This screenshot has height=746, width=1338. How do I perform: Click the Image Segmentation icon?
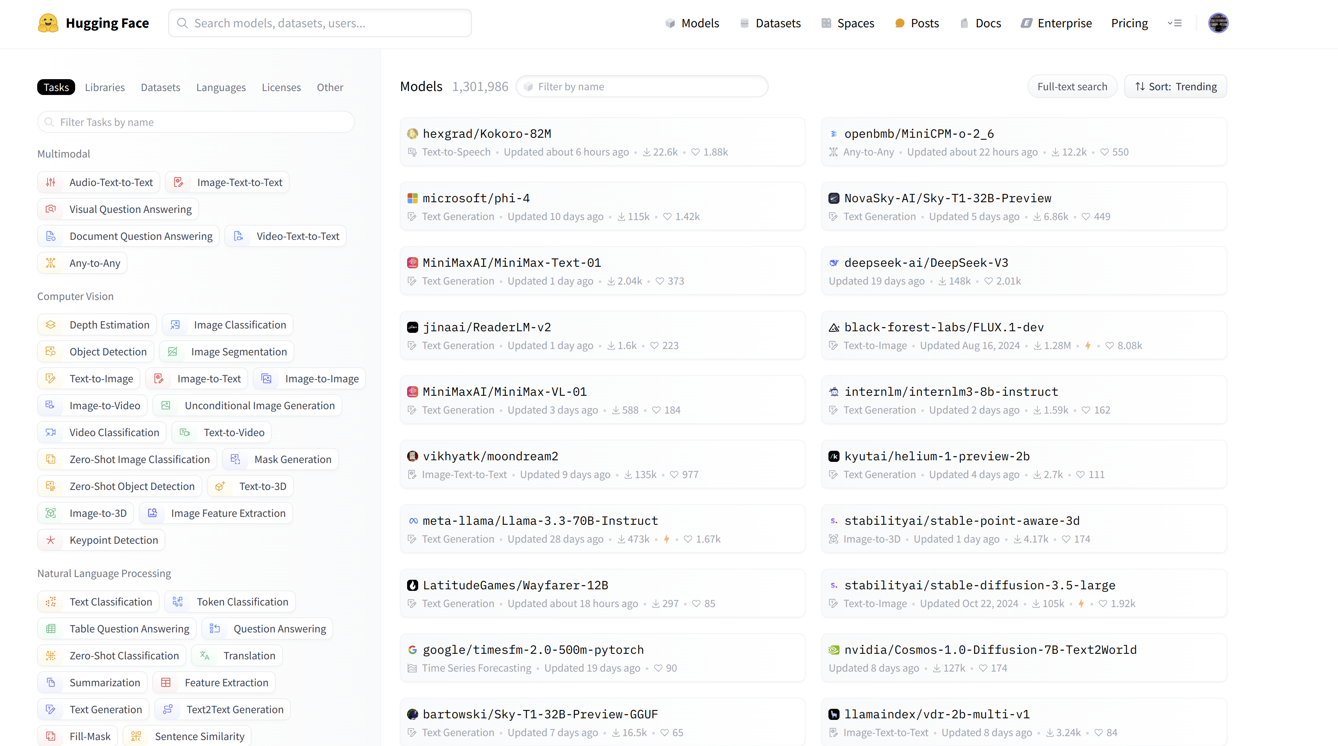tap(172, 352)
